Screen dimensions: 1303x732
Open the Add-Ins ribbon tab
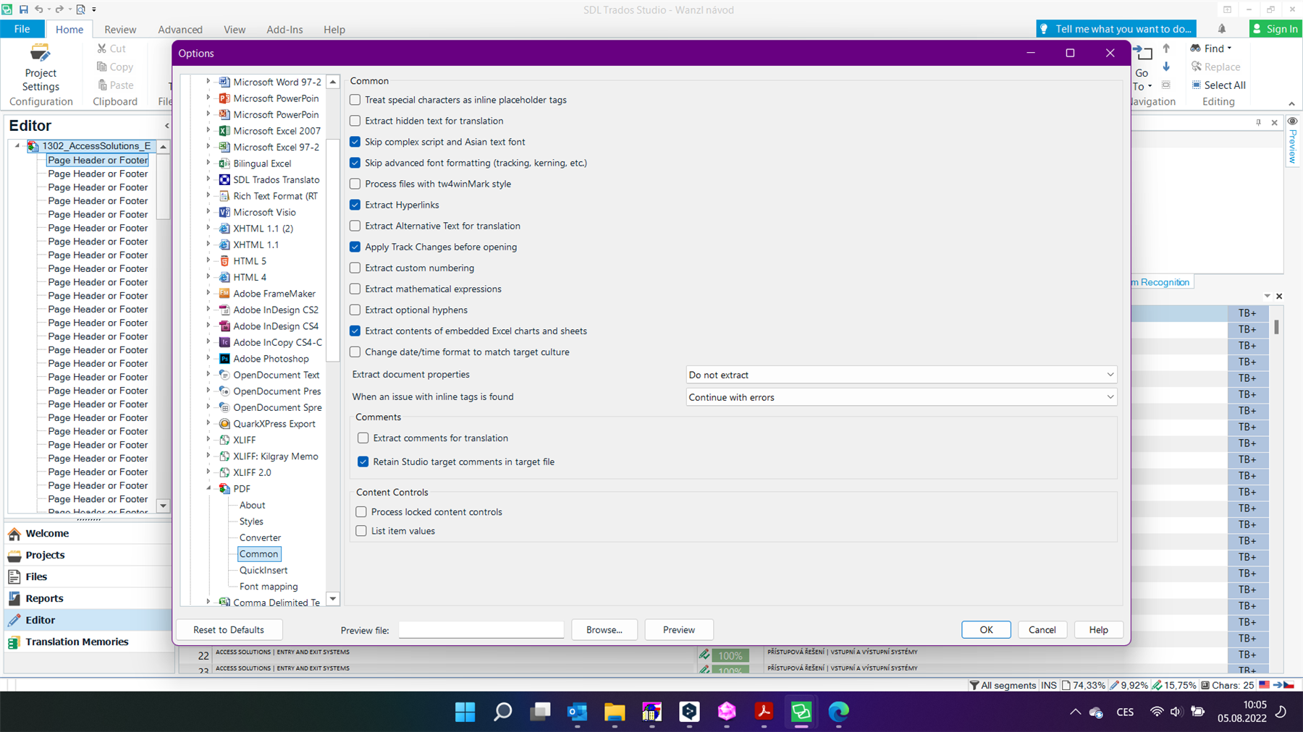[x=284, y=30]
